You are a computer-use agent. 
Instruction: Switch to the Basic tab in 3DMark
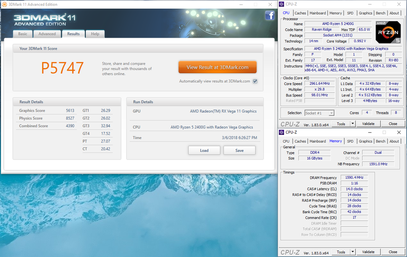[23, 34]
